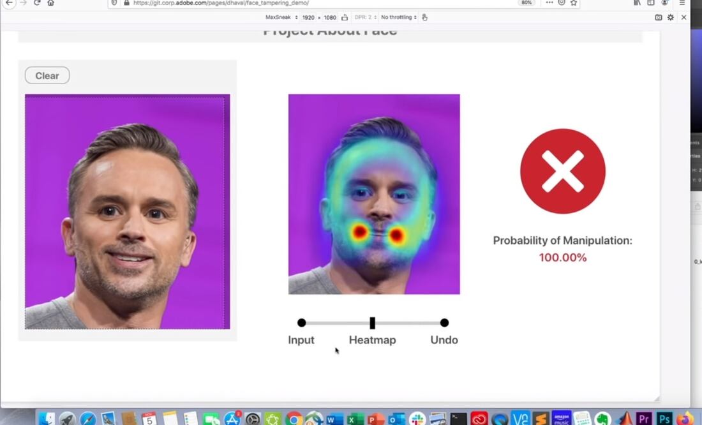Open the page actions ellipsis menu

click(x=549, y=3)
